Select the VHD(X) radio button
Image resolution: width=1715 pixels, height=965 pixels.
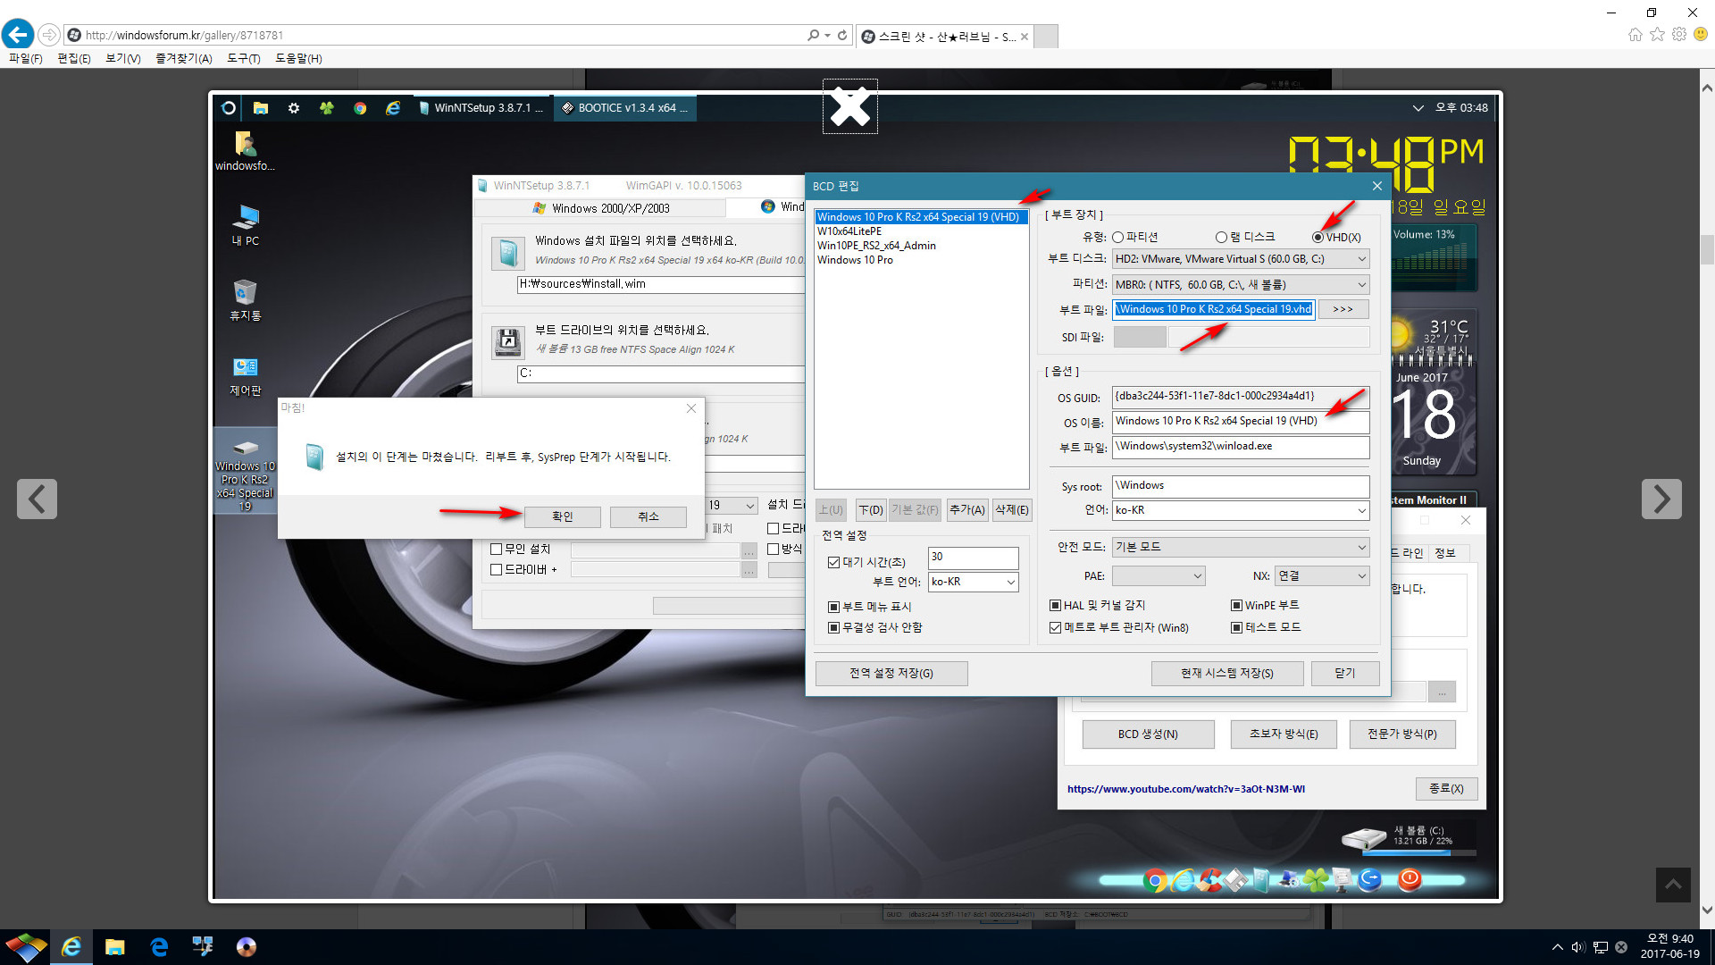(1318, 238)
